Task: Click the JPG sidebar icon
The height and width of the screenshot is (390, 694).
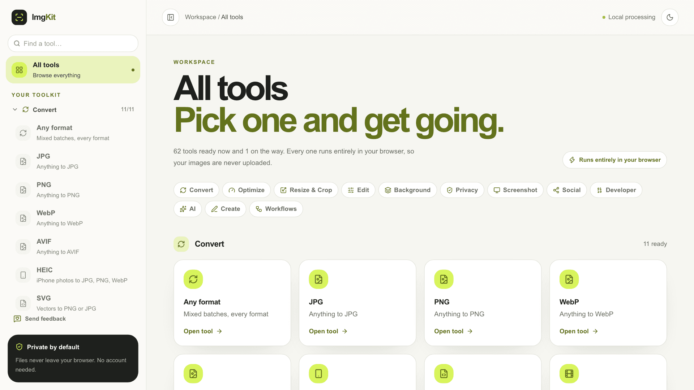Action: 23,161
